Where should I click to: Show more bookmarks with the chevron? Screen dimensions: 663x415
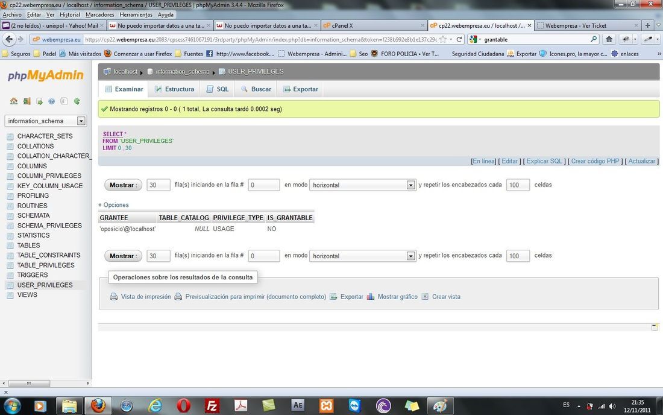[659, 54]
